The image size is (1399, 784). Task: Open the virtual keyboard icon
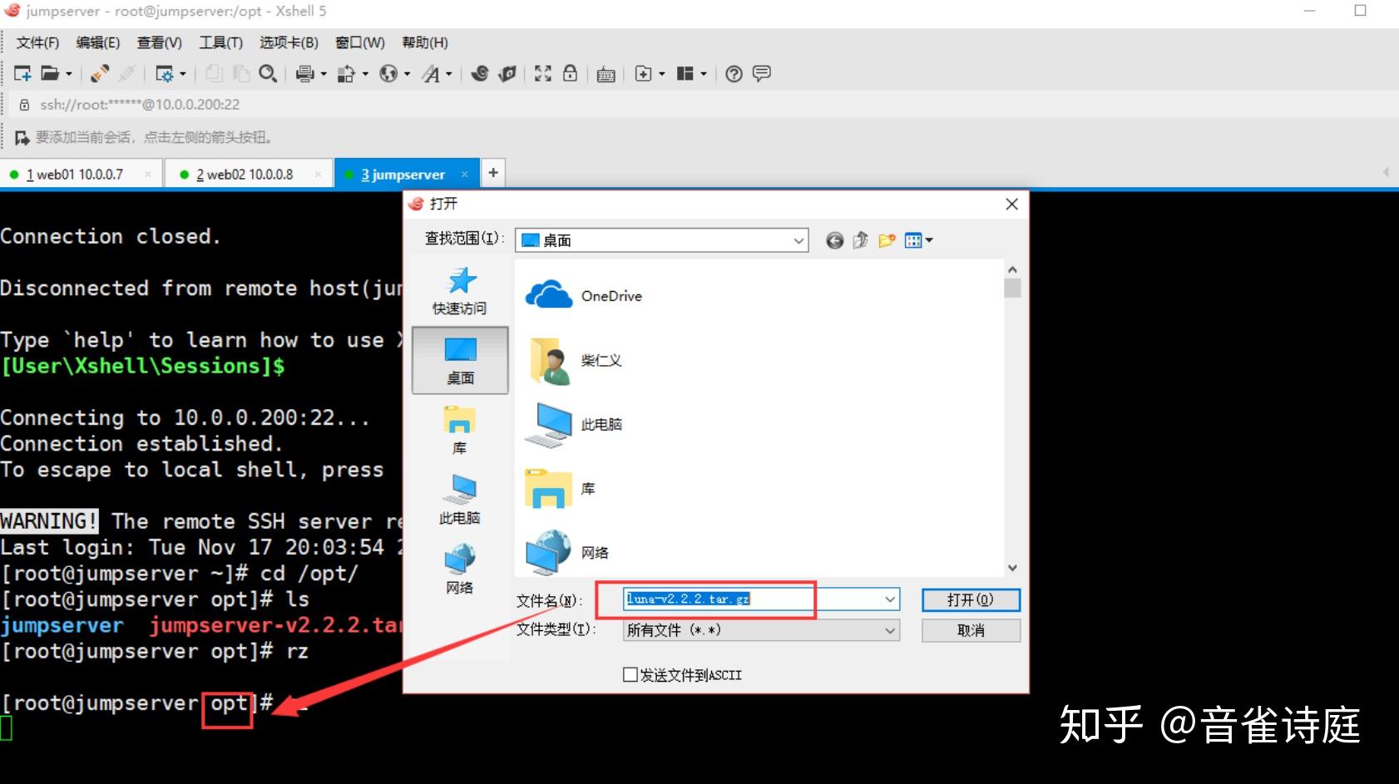(x=606, y=73)
